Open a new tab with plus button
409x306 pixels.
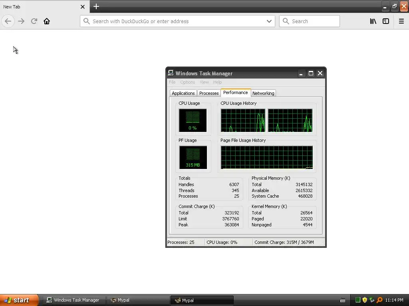point(96,6)
